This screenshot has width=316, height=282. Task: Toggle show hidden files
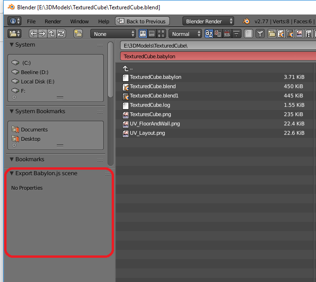249,34
